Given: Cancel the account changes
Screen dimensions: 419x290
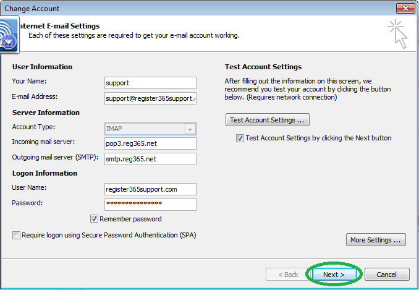Looking at the screenshot, I should point(387,275).
